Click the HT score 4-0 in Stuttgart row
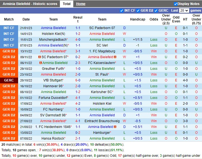 coord(185,80)
